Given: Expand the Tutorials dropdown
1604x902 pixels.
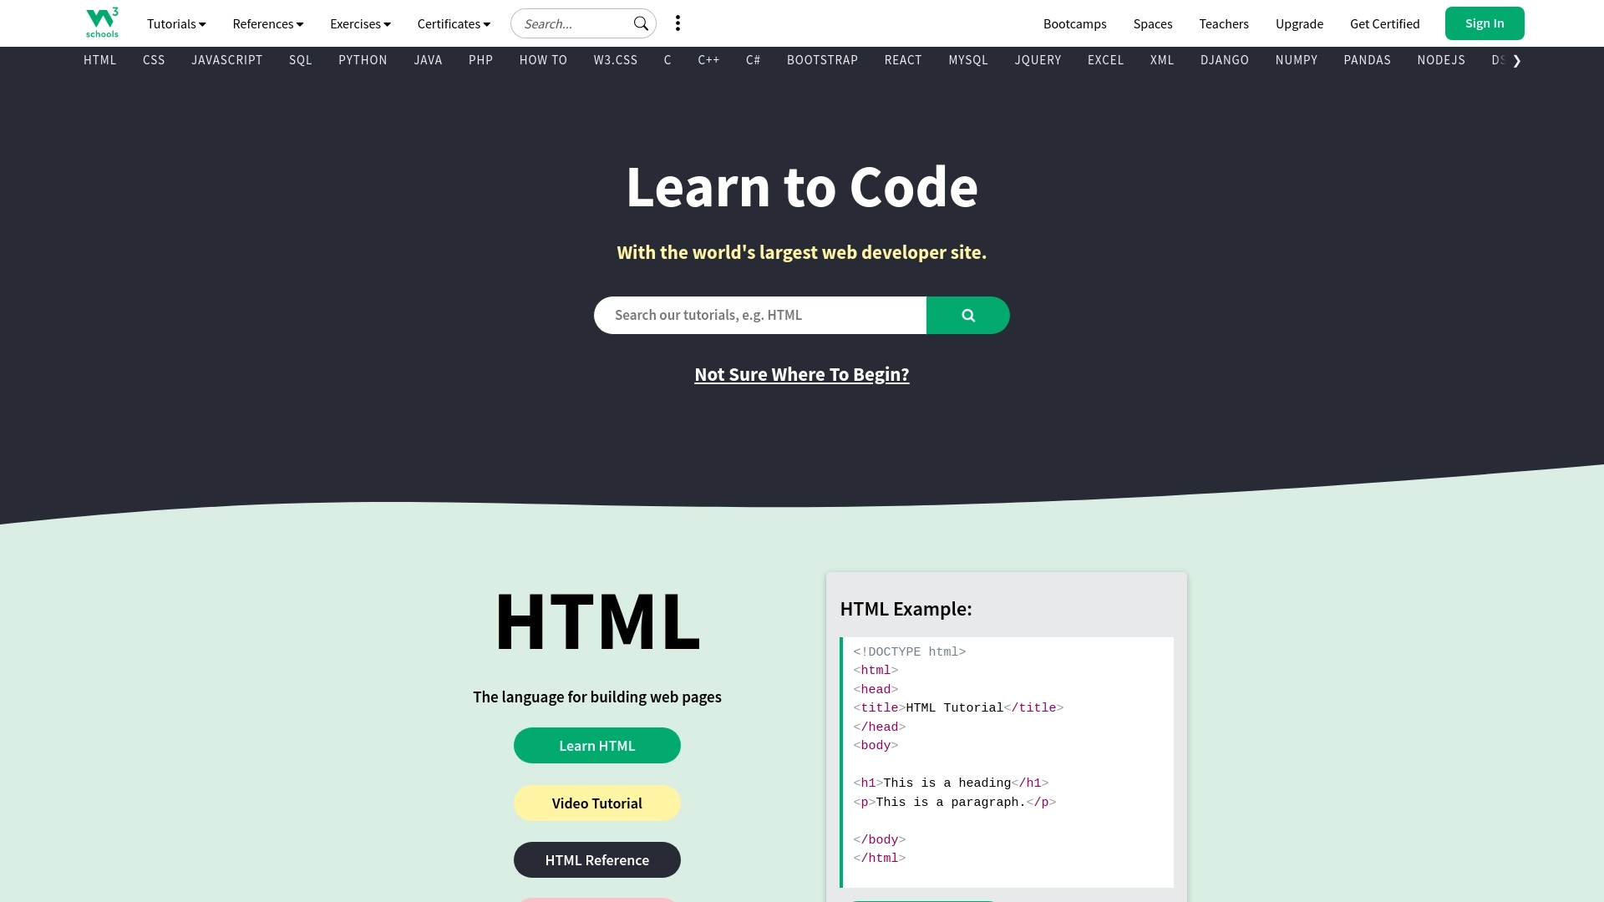Looking at the screenshot, I should pyautogui.click(x=176, y=23).
